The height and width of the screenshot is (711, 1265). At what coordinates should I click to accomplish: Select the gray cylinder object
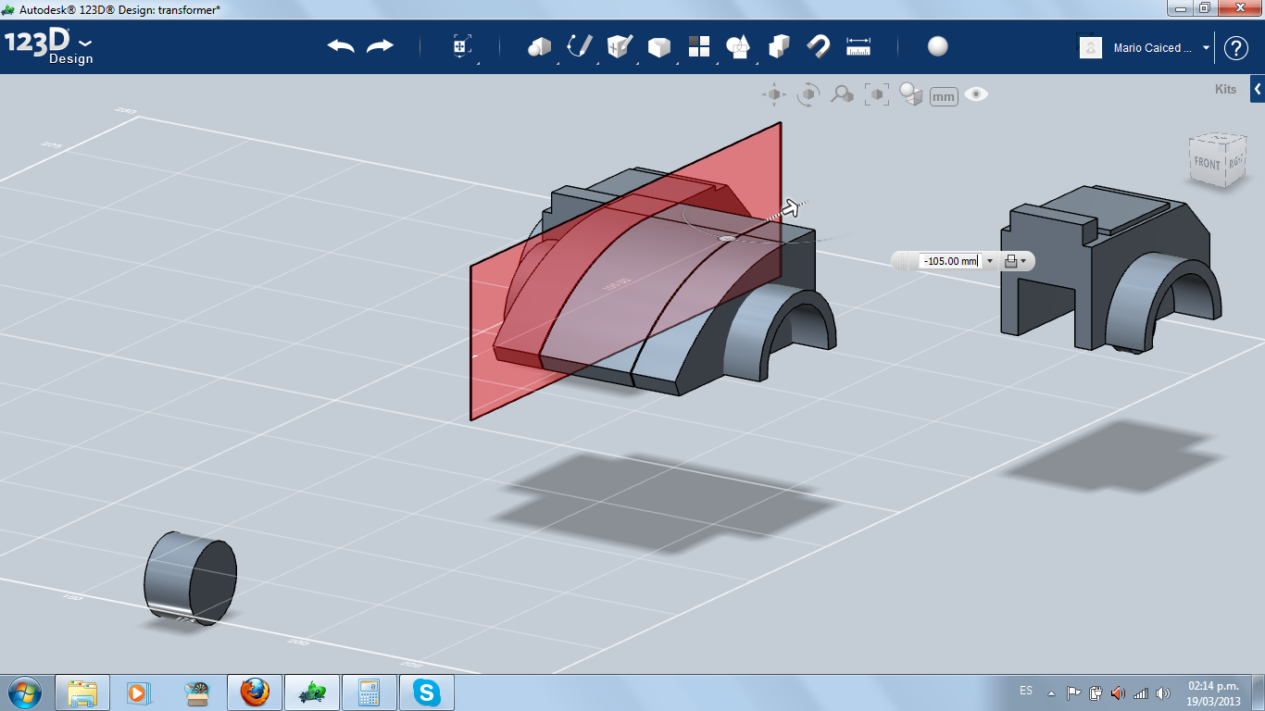(190, 578)
